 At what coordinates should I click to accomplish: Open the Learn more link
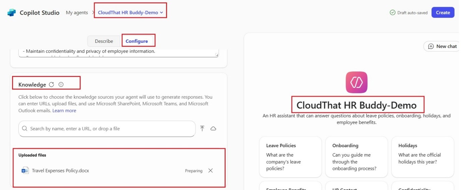64,111
